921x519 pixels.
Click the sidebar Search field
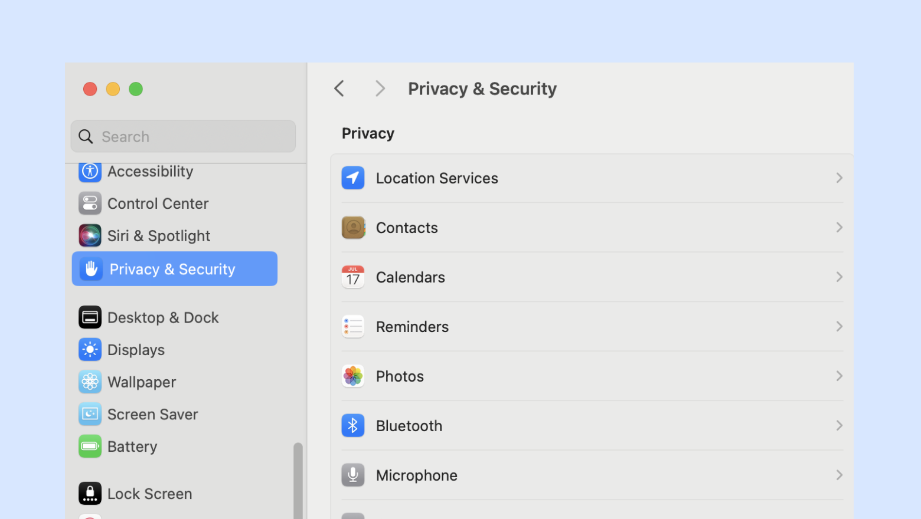pos(183,137)
